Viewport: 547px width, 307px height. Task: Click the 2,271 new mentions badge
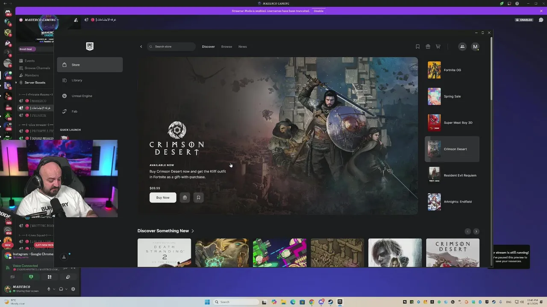tap(44, 245)
